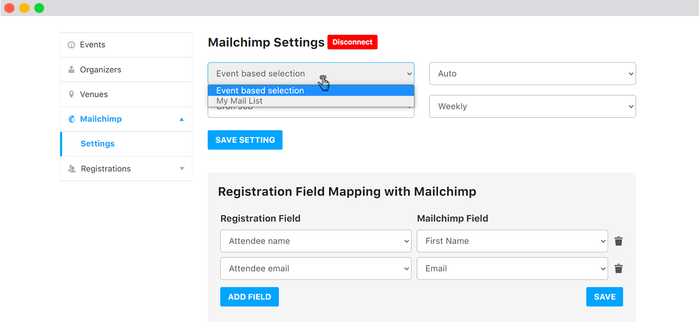Click the green window maximize button
The width and height of the screenshot is (699, 329).
(39, 8)
